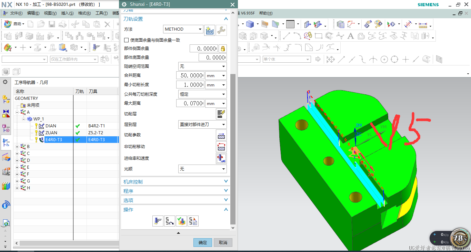The width and height of the screenshot is (471, 252).
Task: Open the assembly navigator sidebar tab
Action: coord(6,99)
